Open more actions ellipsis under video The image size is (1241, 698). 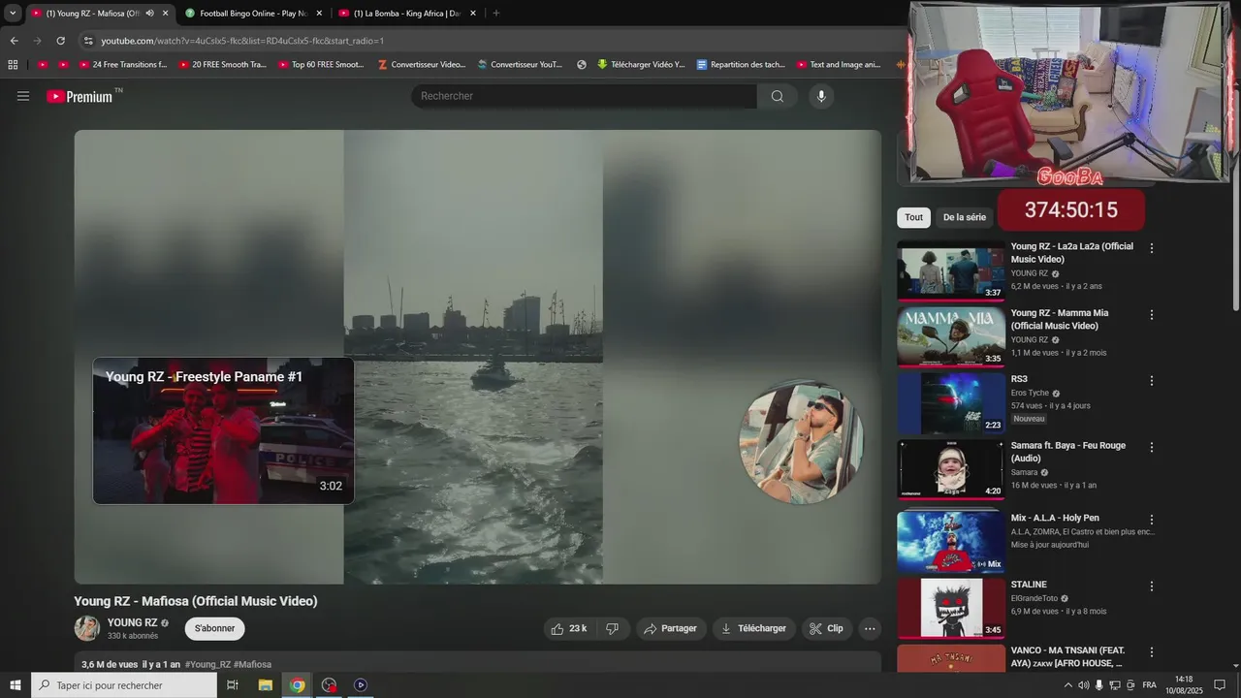tap(870, 628)
